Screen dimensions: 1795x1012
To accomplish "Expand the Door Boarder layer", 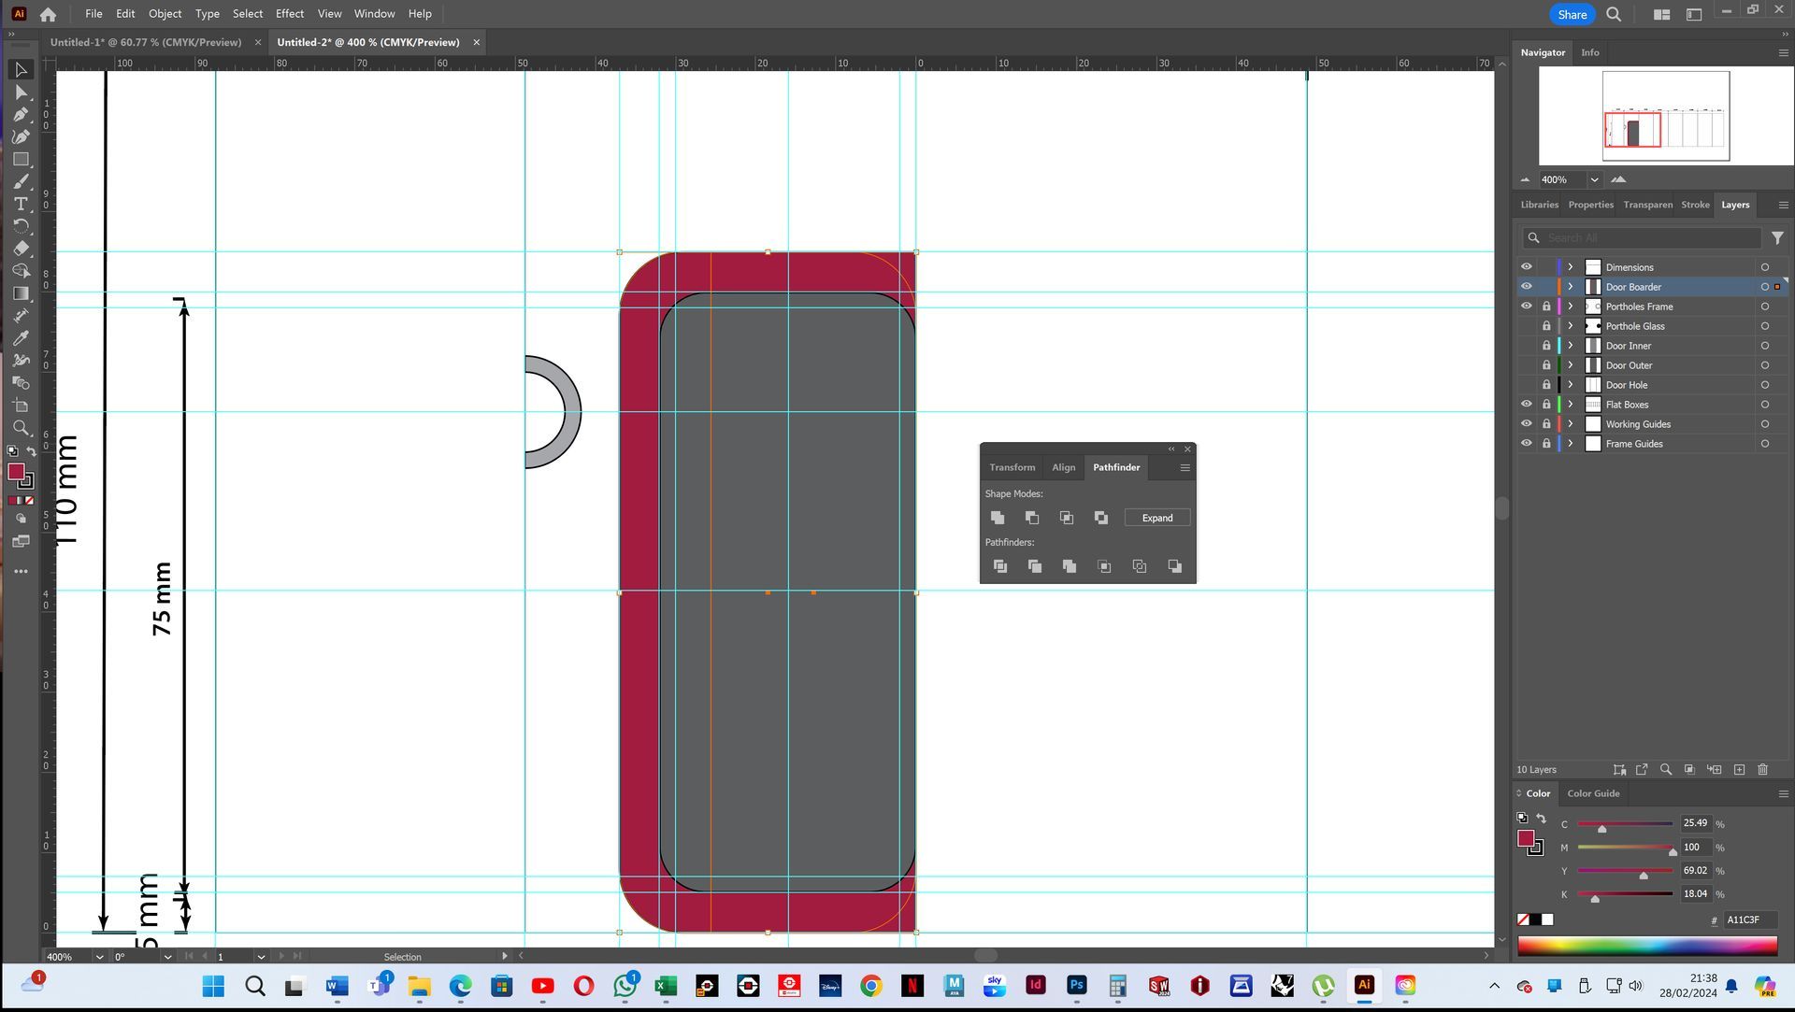I will click(1571, 287).
